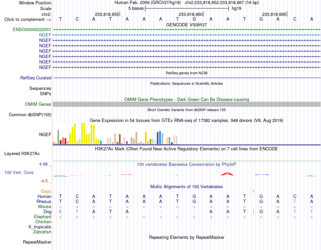Click the RefSeq genes from NCBI title

(x=187, y=73)
